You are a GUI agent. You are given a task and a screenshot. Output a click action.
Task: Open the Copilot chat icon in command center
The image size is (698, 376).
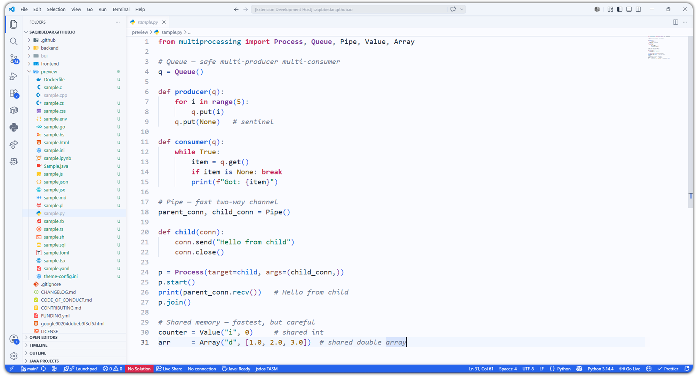pyautogui.click(x=453, y=9)
